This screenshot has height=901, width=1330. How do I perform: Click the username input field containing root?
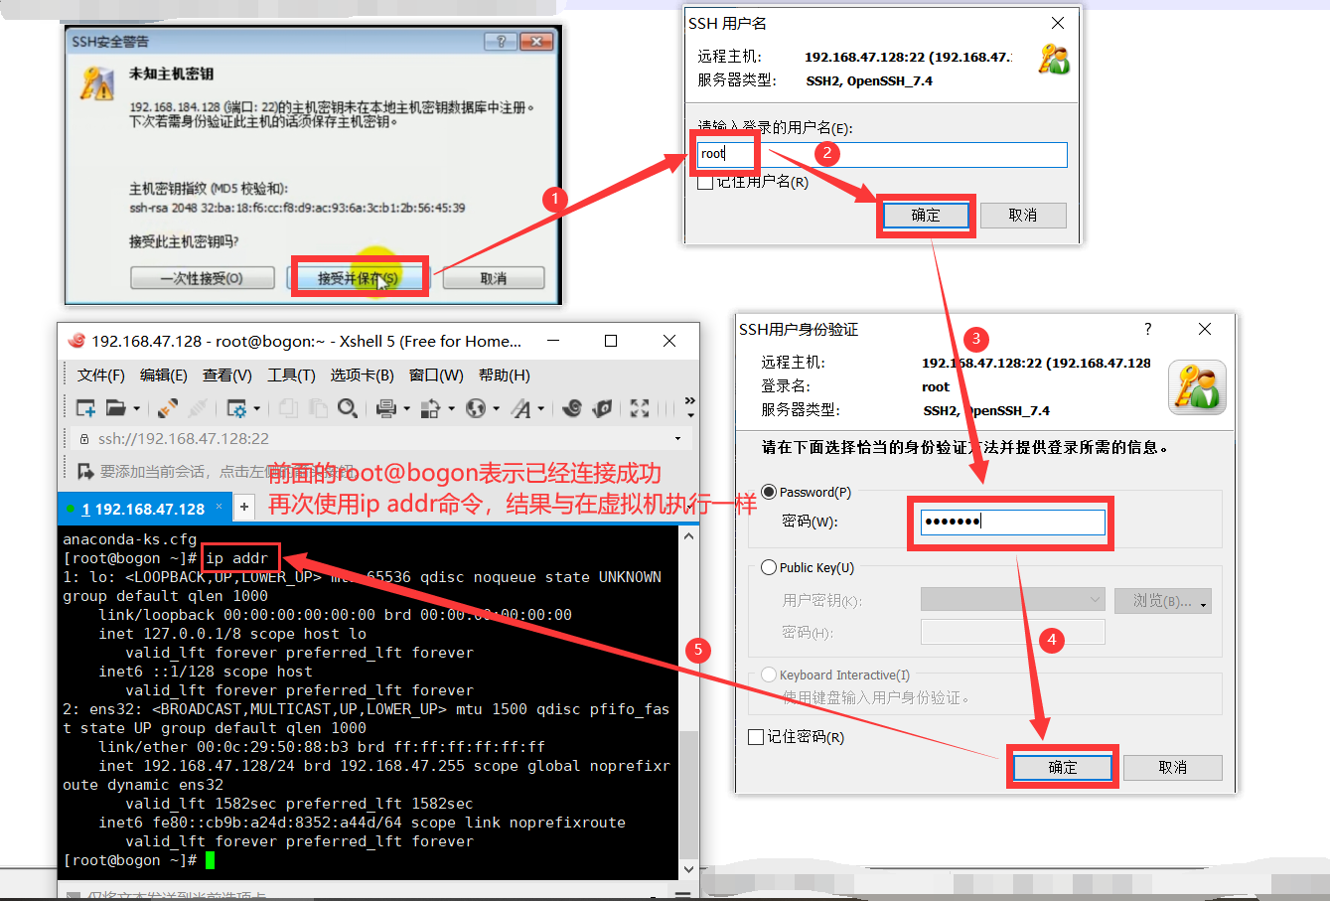coord(882,154)
